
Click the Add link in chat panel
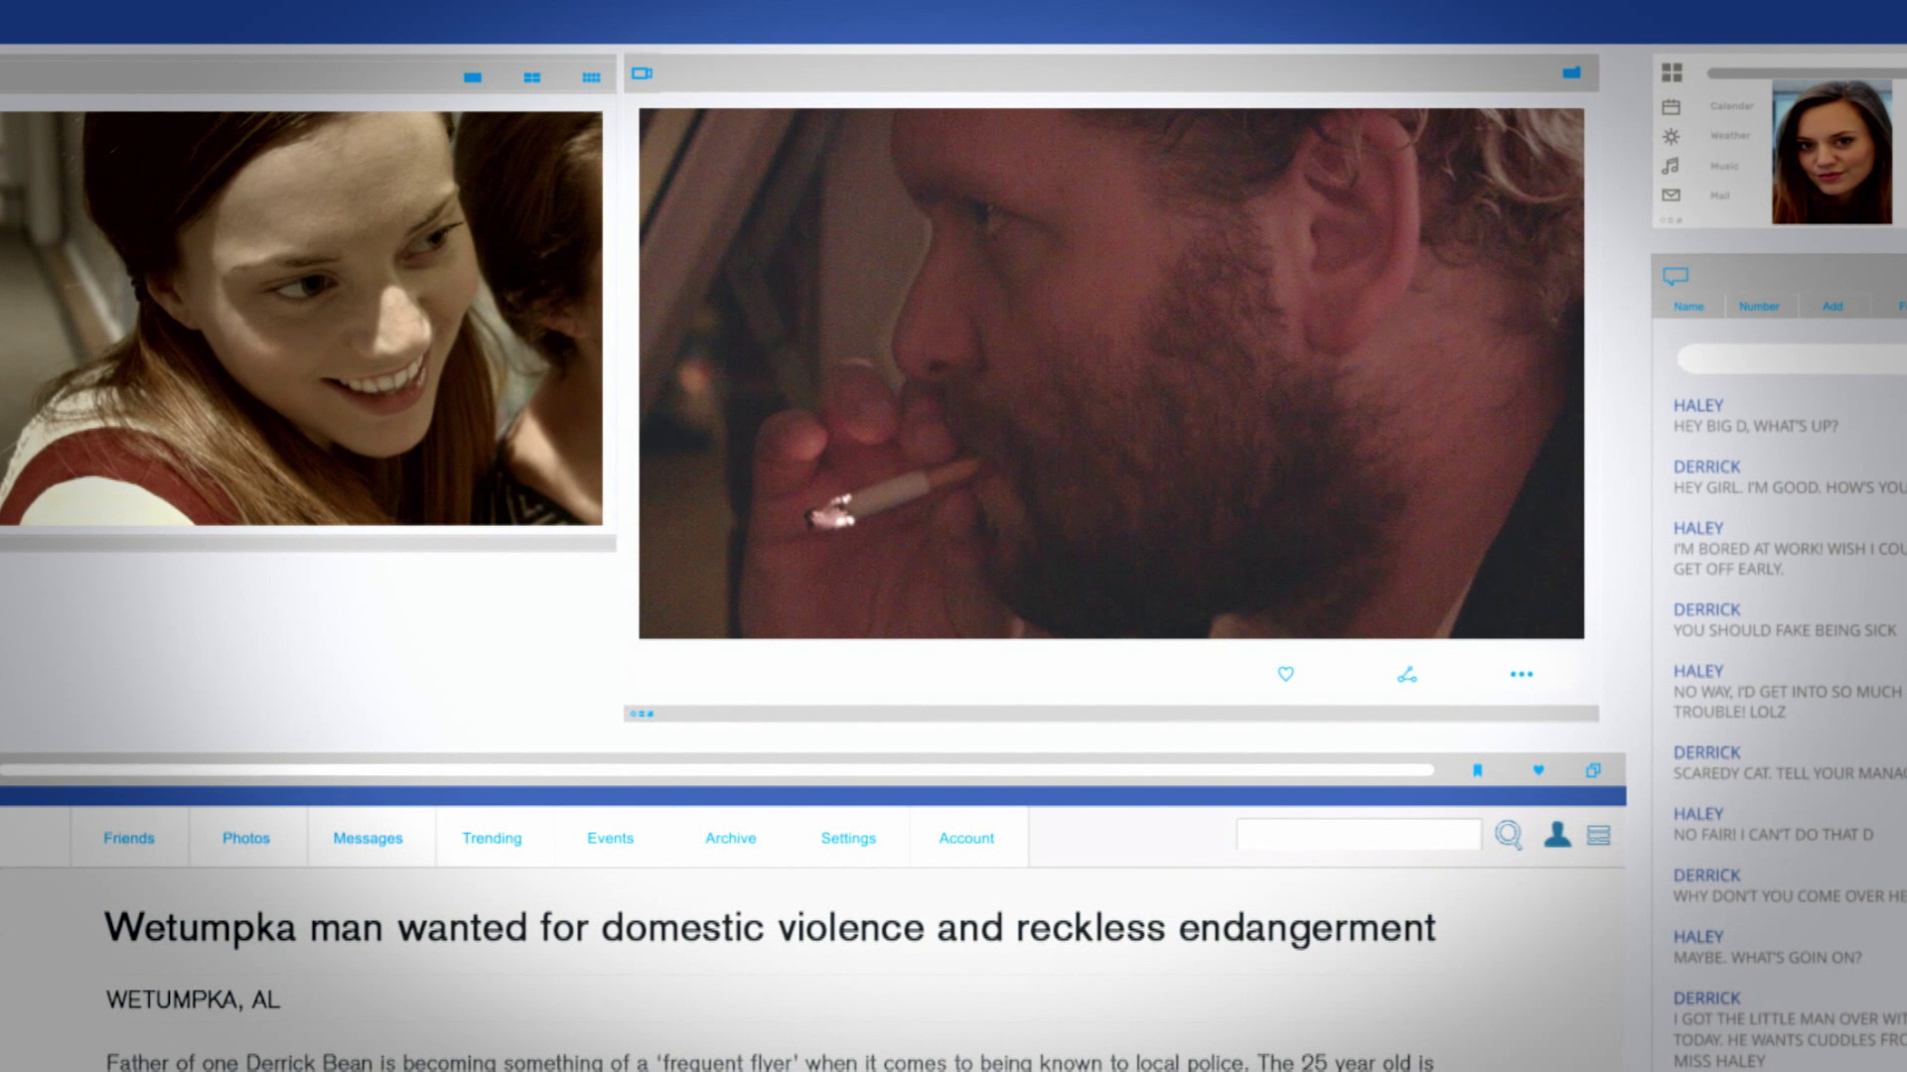click(x=1832, y=306)
